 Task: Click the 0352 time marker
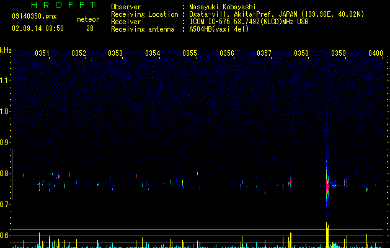tap(79, 53)
